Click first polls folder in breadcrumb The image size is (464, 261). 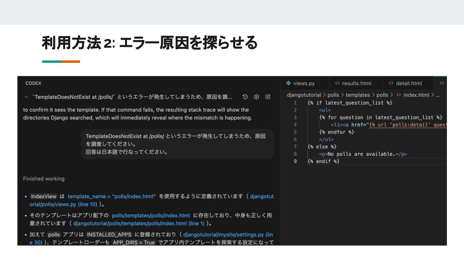(x=333, y=95)
